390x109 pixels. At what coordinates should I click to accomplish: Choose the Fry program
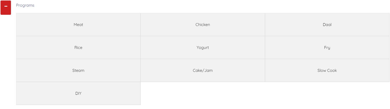[x=327, y=48]
